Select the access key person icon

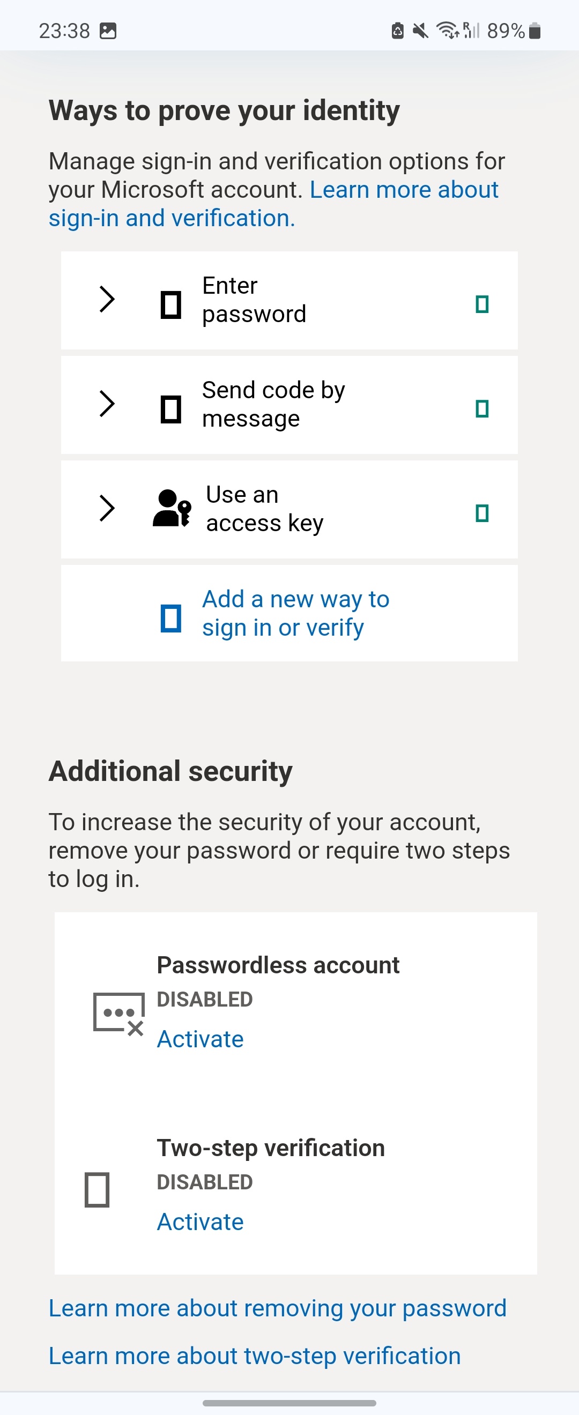[171, 508]
